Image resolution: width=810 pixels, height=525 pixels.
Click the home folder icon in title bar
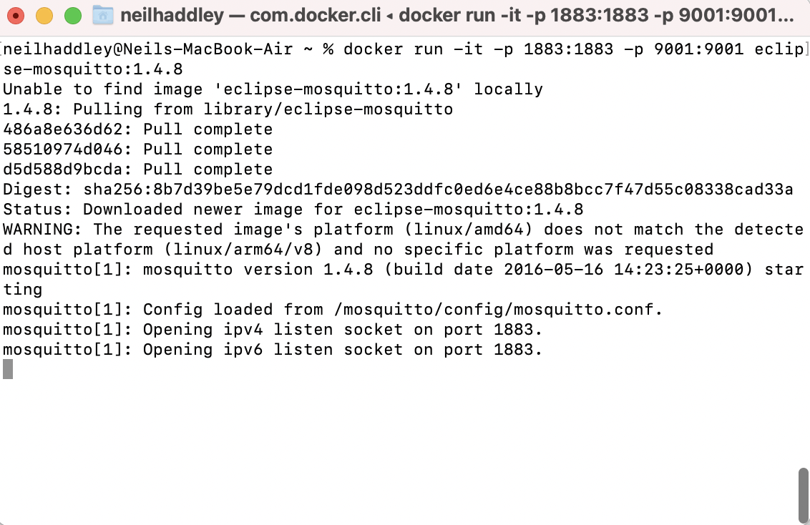[x=104, y=14]
